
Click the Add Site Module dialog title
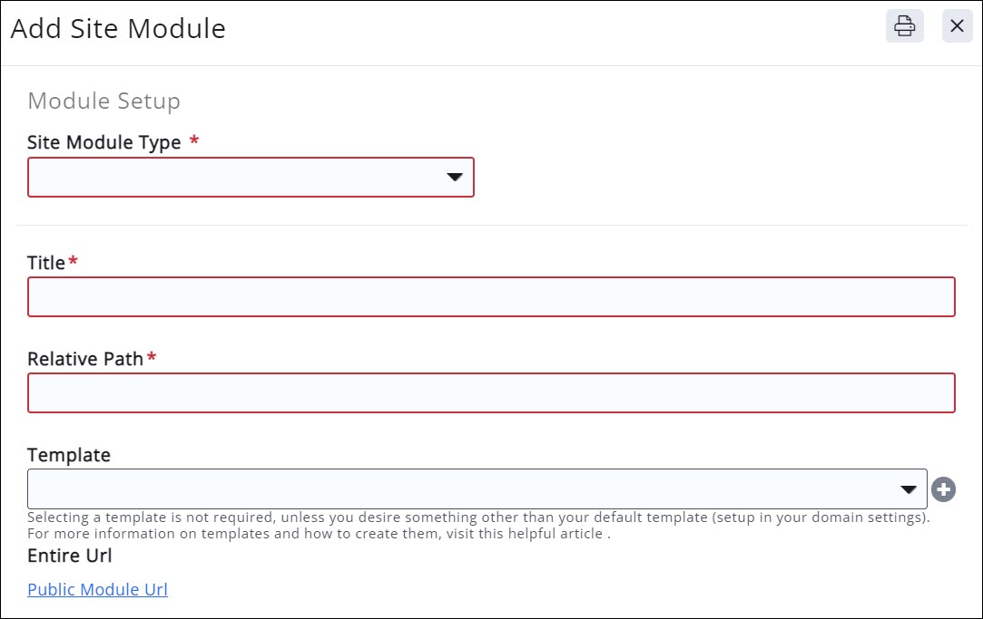pyautogui.click(x=118, y=29)
